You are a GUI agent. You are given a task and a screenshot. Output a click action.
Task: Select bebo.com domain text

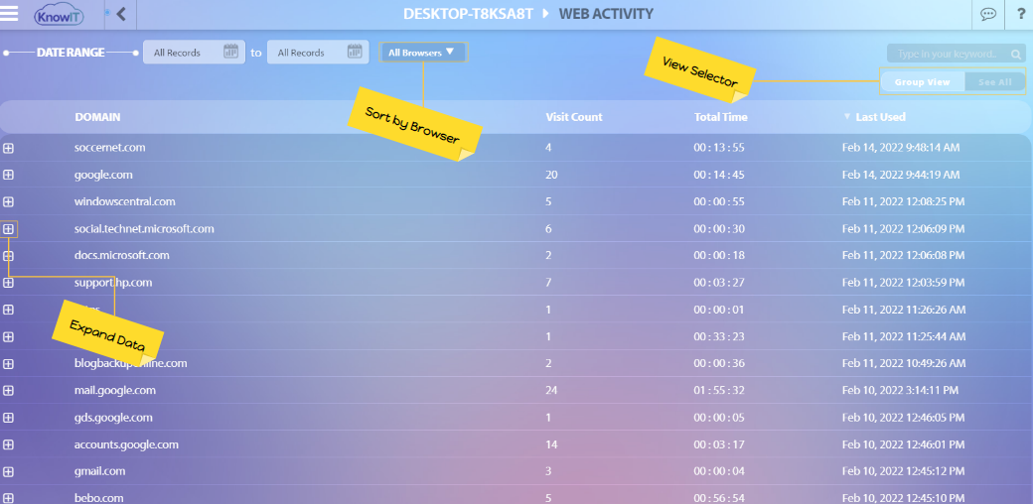coord(98,498)
